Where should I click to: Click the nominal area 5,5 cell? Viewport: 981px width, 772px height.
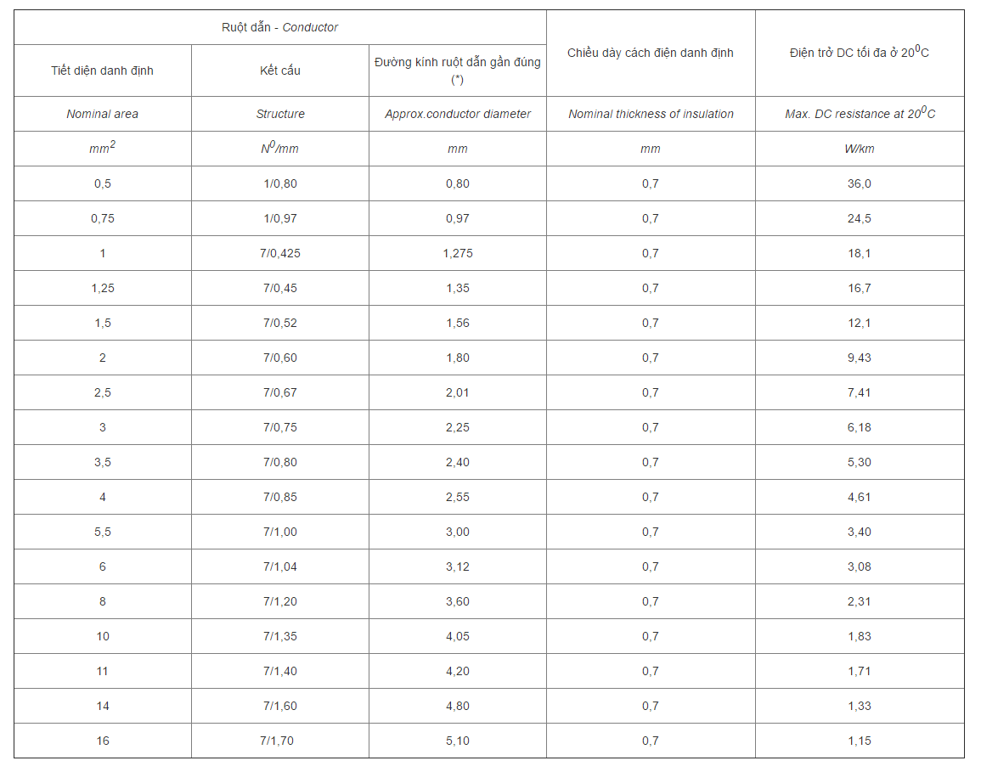click(x=103, y=532)
